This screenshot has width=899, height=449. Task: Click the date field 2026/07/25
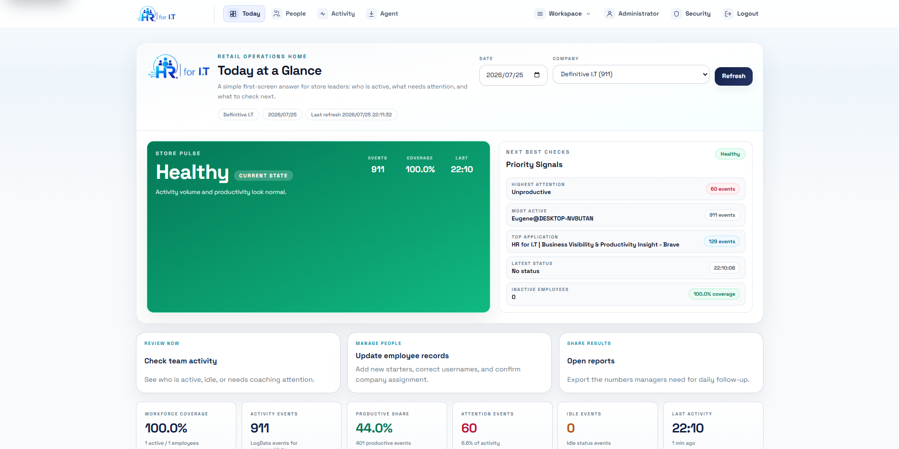pos(513,75)
